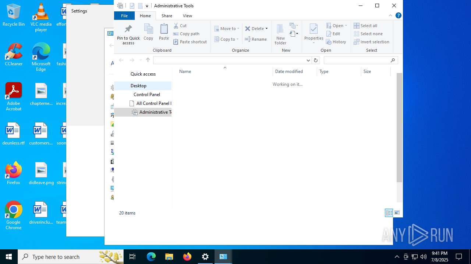This screenshot has height=264, width=471.
Task: Open the File menu tab
Action: pos(124,16)
